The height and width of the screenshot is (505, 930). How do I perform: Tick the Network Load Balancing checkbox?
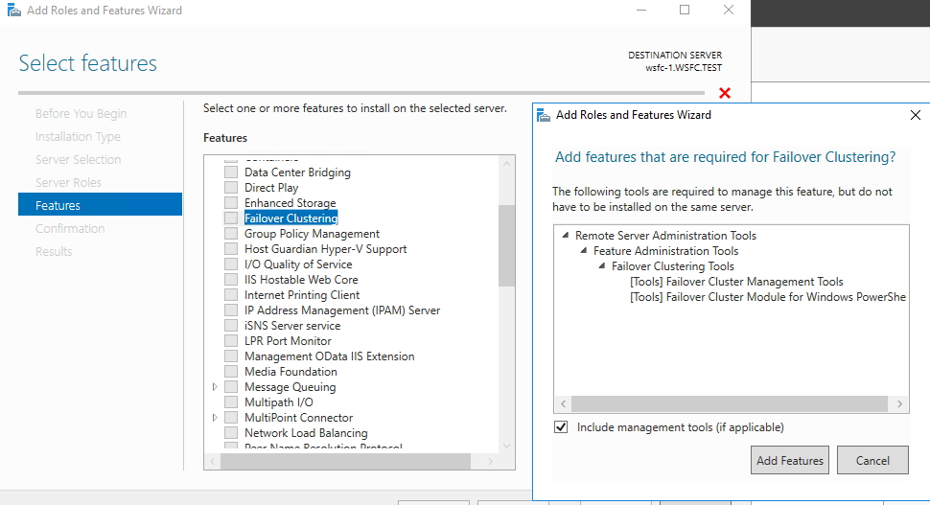(231, 433)
